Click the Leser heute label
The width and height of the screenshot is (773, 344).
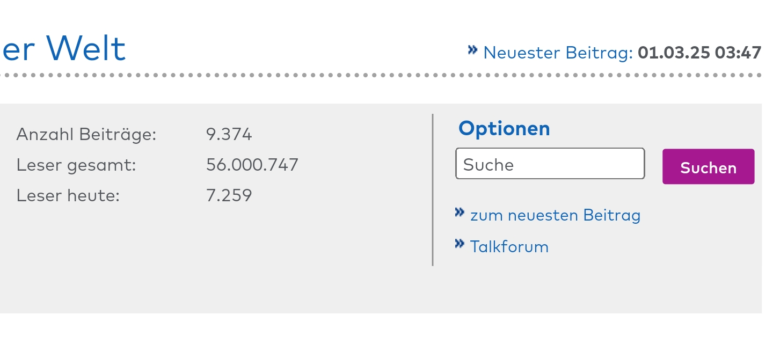click(68, 195)
